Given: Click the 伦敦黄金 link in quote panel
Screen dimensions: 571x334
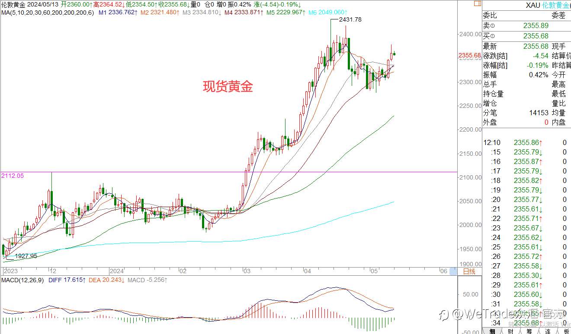Looking at the screenshot, I should point(556,5).
